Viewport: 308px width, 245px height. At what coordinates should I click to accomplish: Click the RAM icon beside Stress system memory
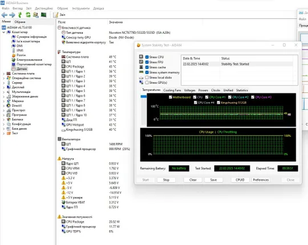click(141, 72)
